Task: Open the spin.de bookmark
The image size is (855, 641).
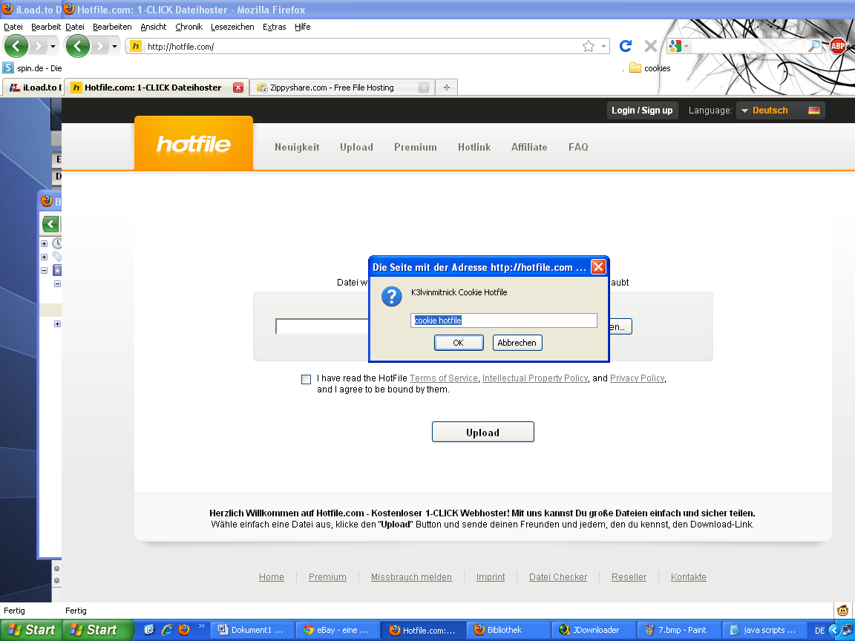Action: tap(32, 68)
